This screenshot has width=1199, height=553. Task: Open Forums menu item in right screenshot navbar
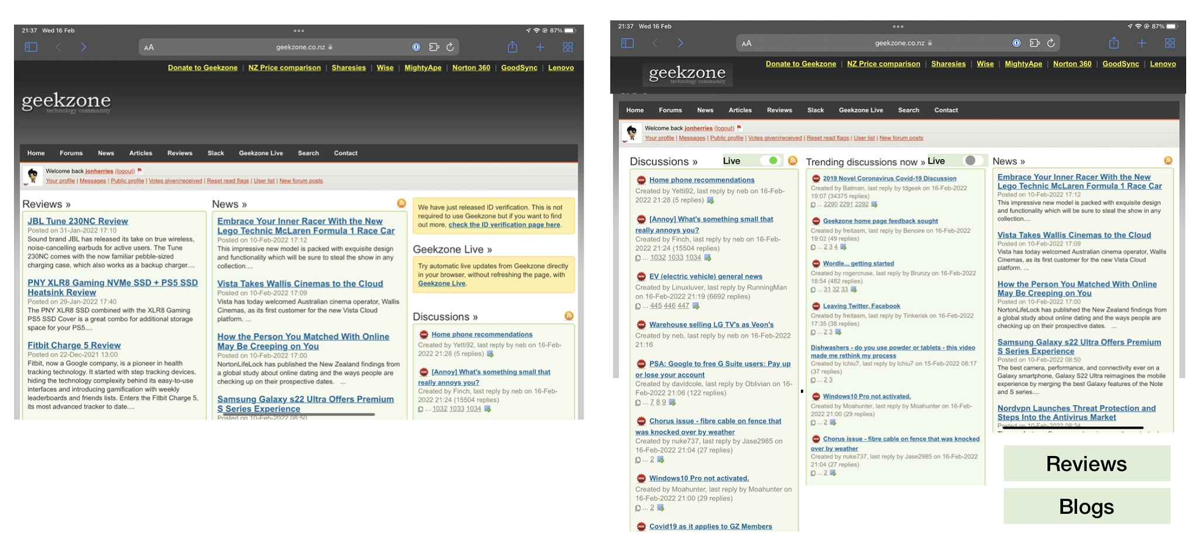click(x=670, y=110)
